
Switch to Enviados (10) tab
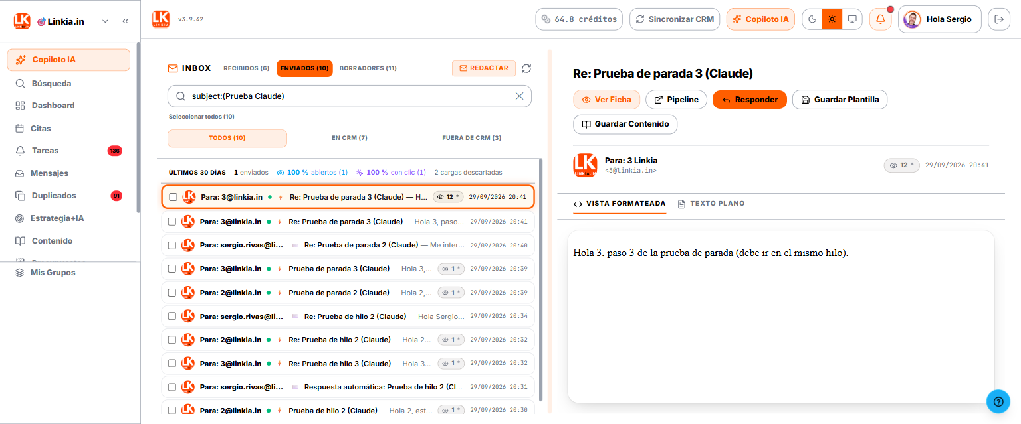304,68
